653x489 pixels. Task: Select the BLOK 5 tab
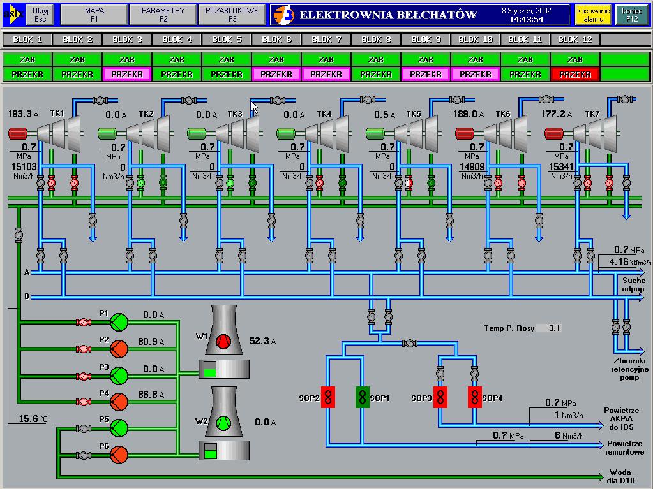227,40
